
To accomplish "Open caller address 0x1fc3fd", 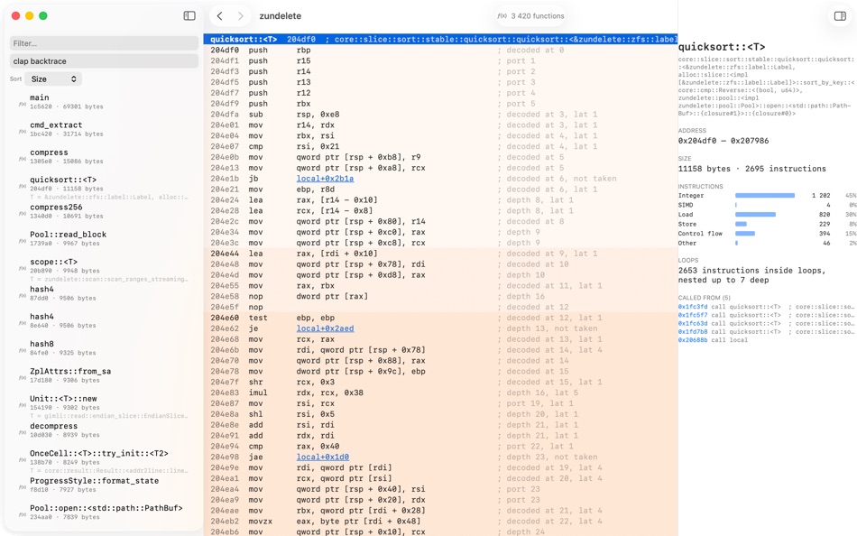I will (693, 307).
